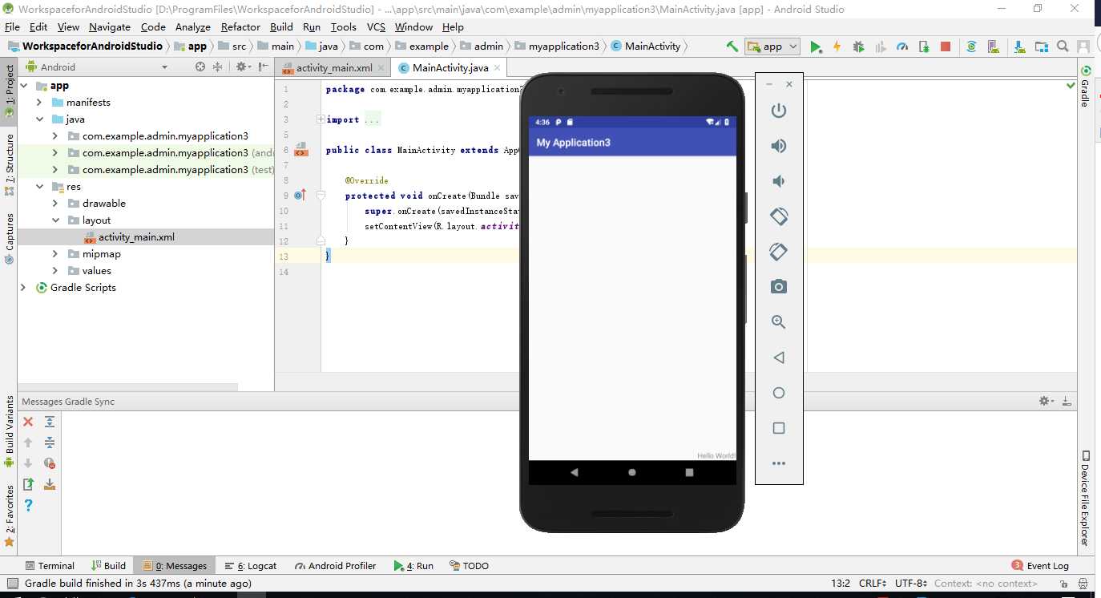
Task: Start debugging with the bug icon
Action: [x=859, y=46]
